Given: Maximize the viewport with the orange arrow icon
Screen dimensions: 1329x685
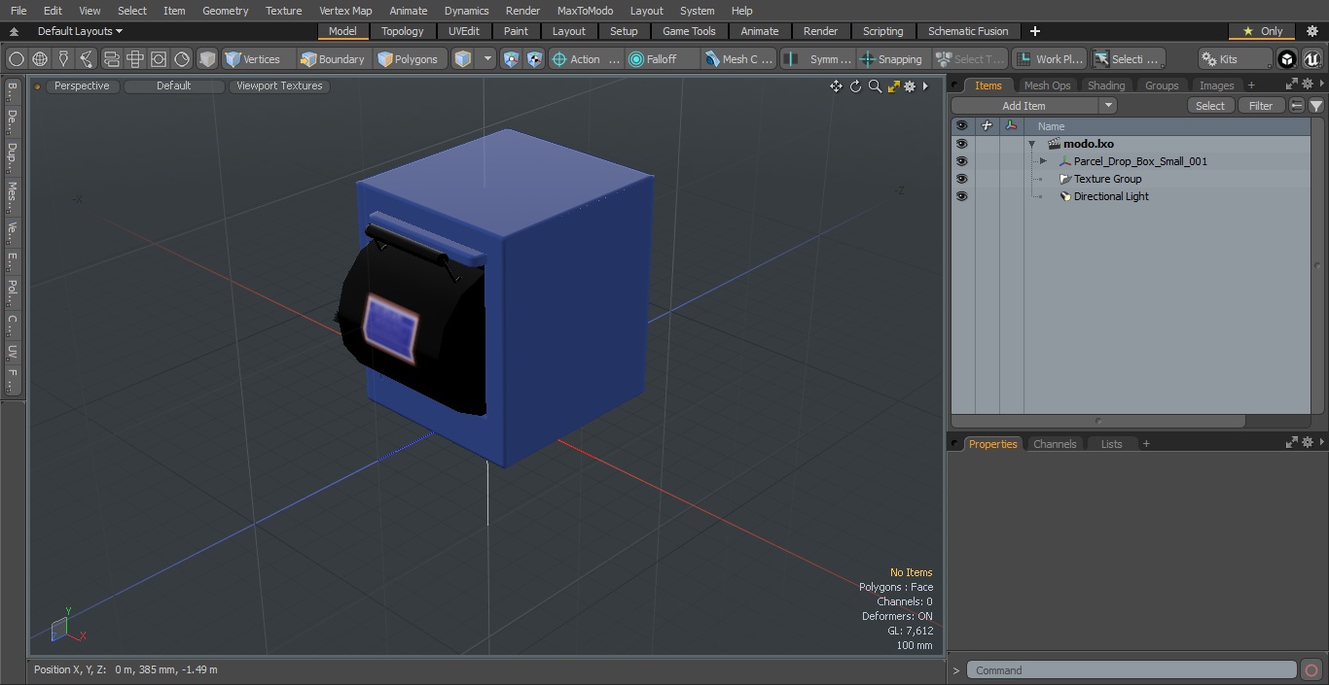Looking at the screenshot, I should pos(893,86).
